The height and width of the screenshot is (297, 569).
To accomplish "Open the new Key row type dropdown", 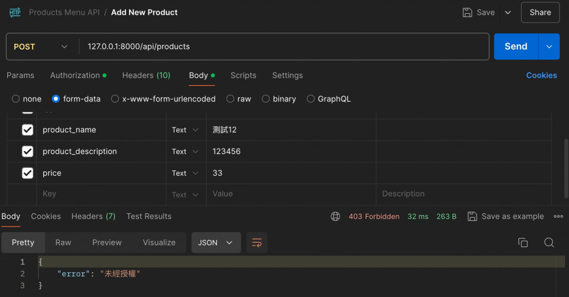I will click(x=185, y=194).
